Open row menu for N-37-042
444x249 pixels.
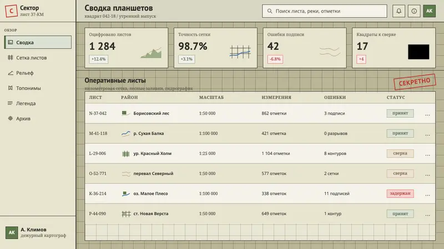click(x=427, y=114)
